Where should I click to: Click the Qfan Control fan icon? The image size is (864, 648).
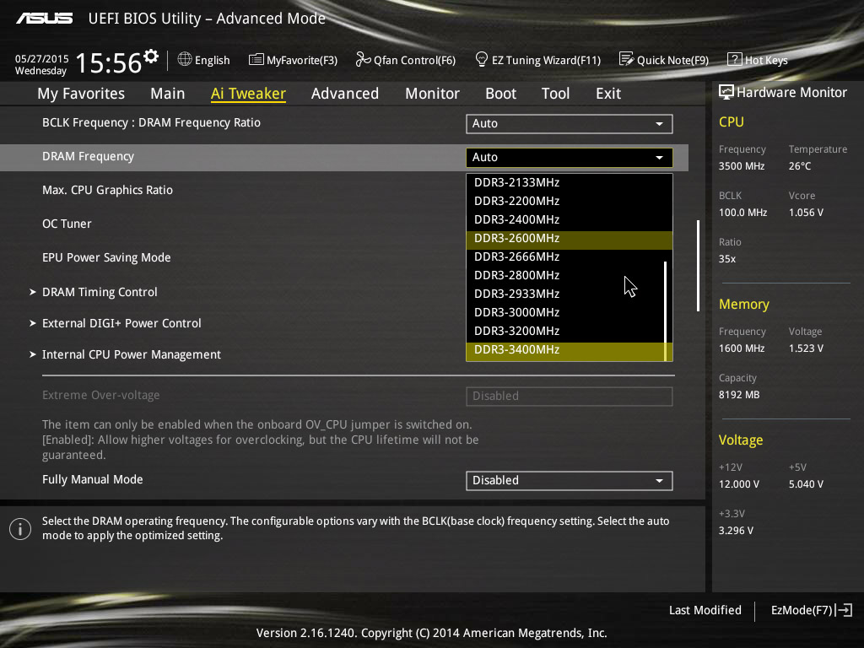(363, 59)
